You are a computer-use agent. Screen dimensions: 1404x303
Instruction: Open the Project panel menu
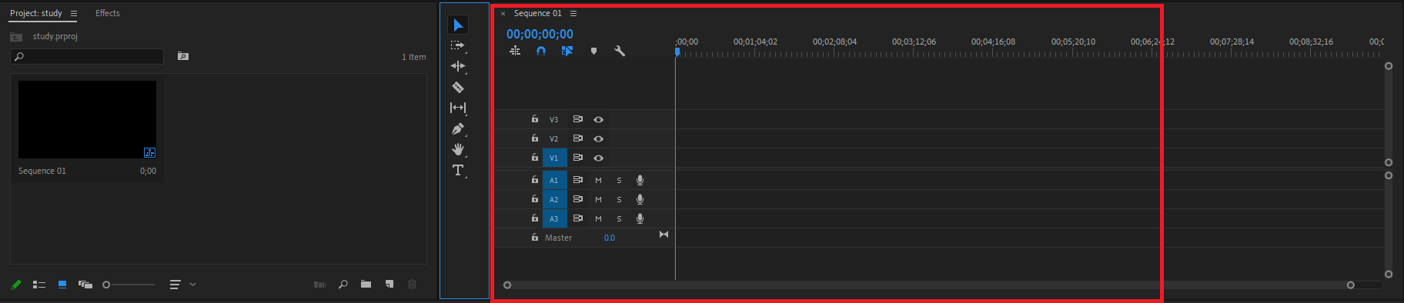pyautogui.click(x=74, y=13)
